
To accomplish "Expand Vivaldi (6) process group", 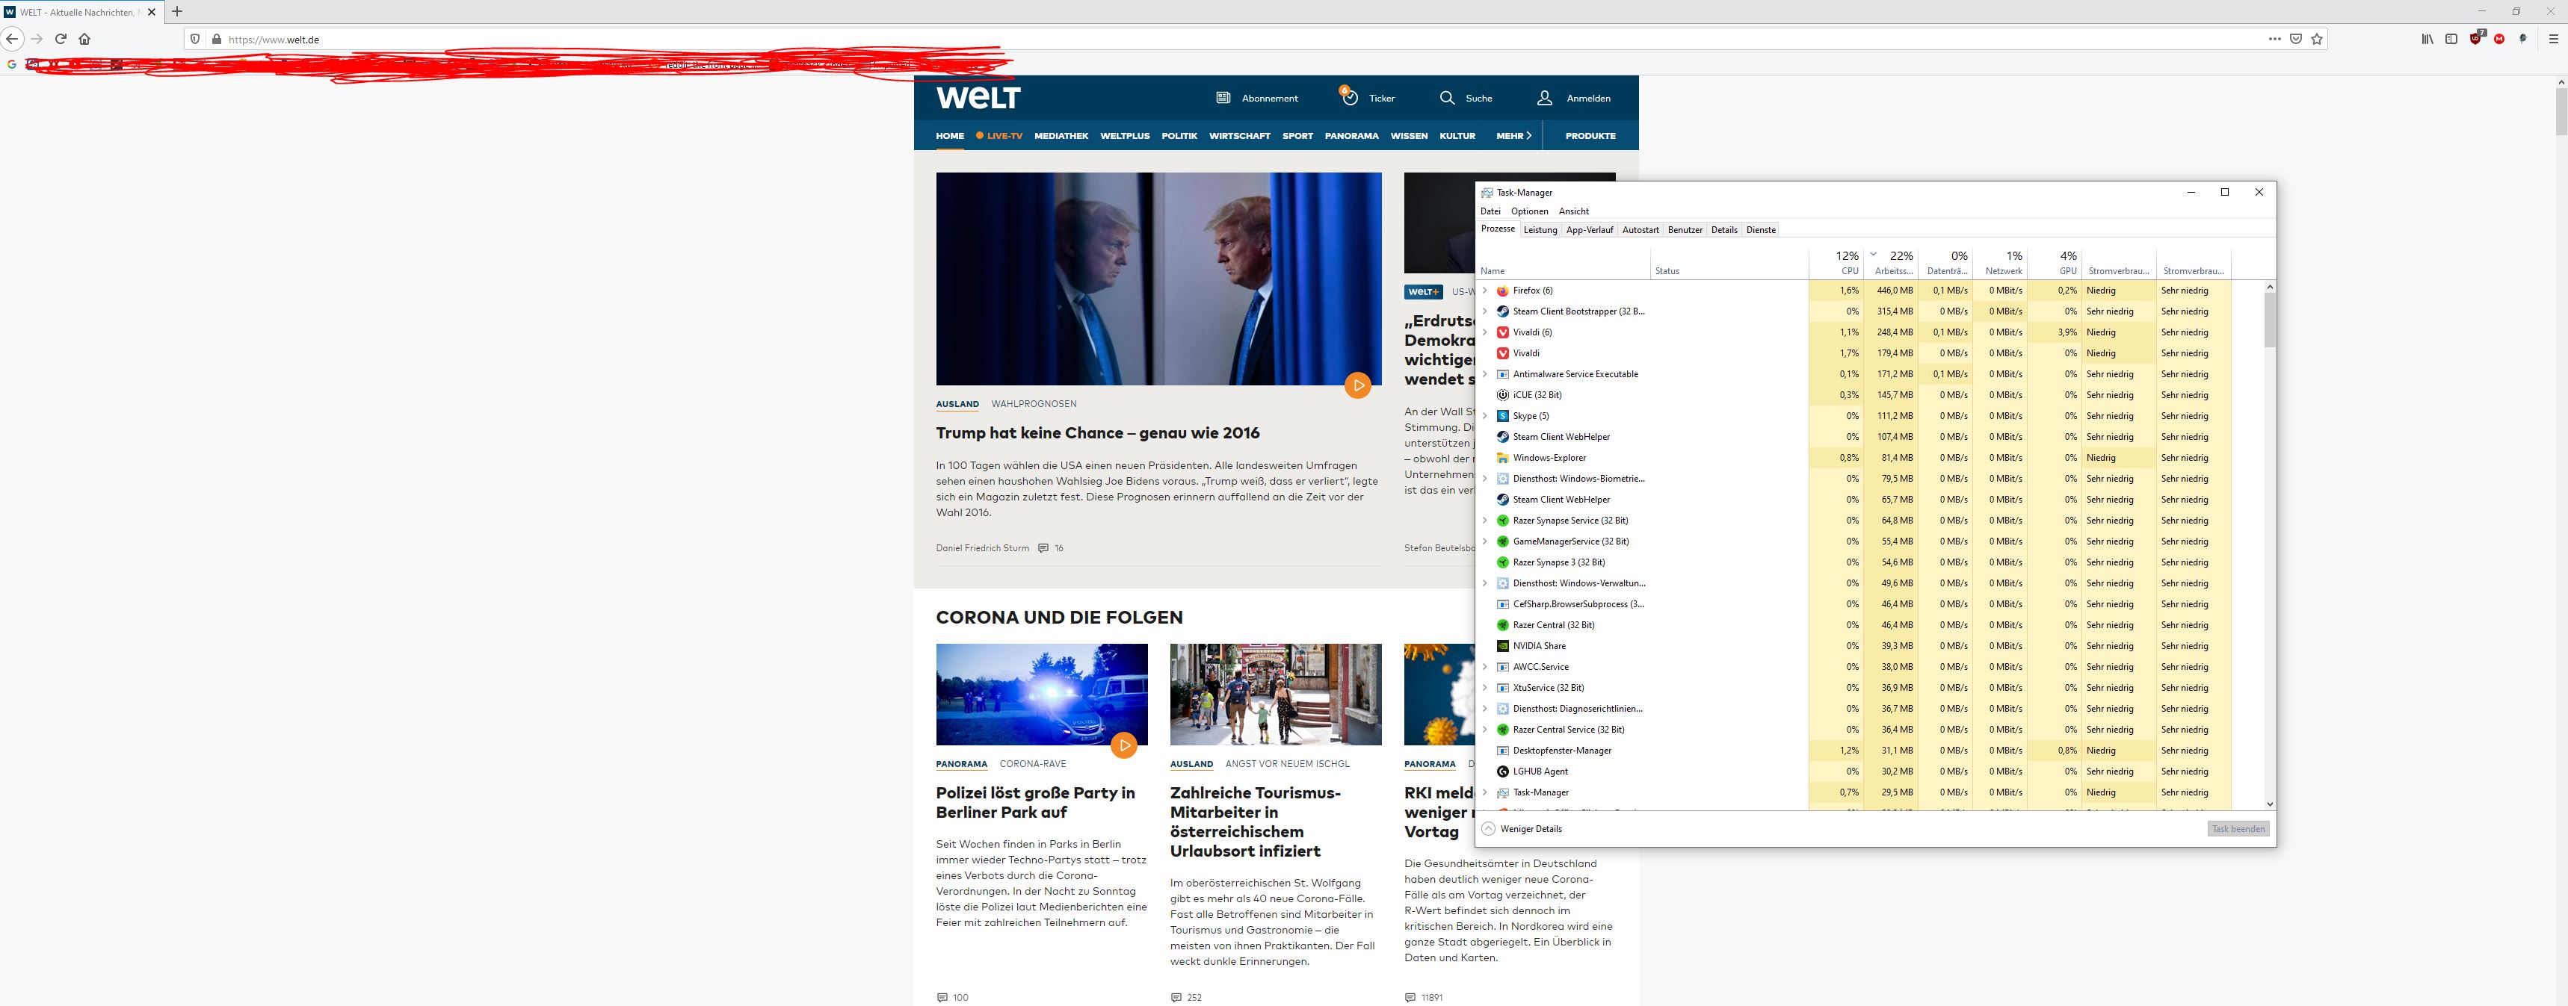I will [1484, 332].
